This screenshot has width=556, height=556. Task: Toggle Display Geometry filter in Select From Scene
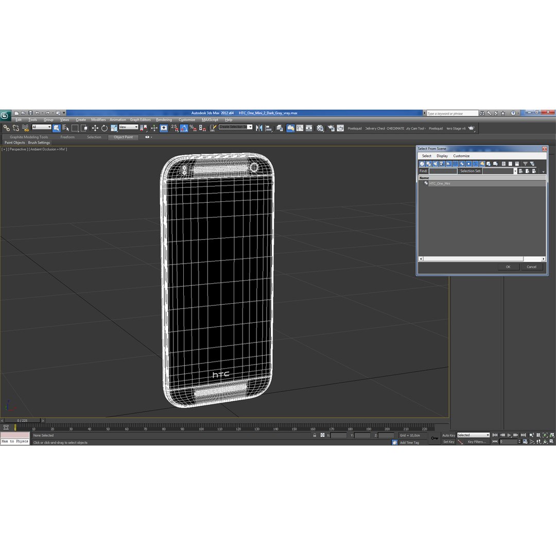(422, 164)
